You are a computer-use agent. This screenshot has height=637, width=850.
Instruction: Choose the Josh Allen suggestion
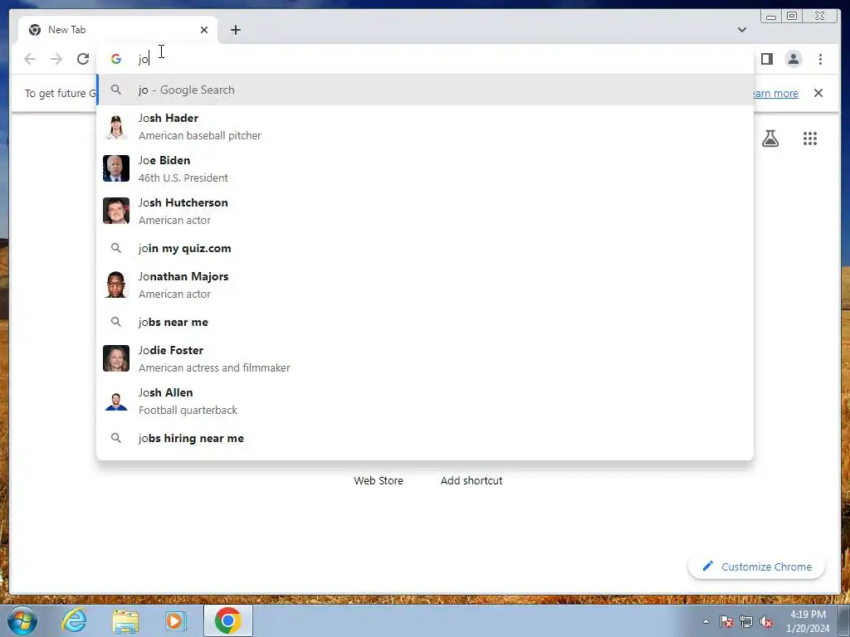point(425,401)
